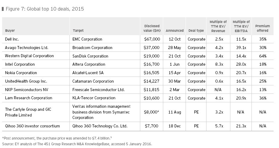Click the EMC Corporation target cell

(87, 39)
